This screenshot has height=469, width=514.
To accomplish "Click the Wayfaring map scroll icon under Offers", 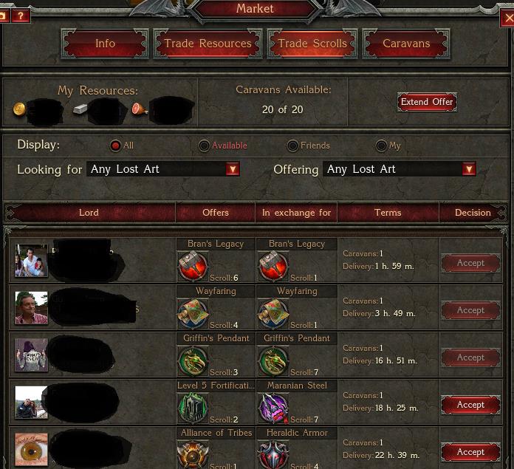I will pos(193,314).
